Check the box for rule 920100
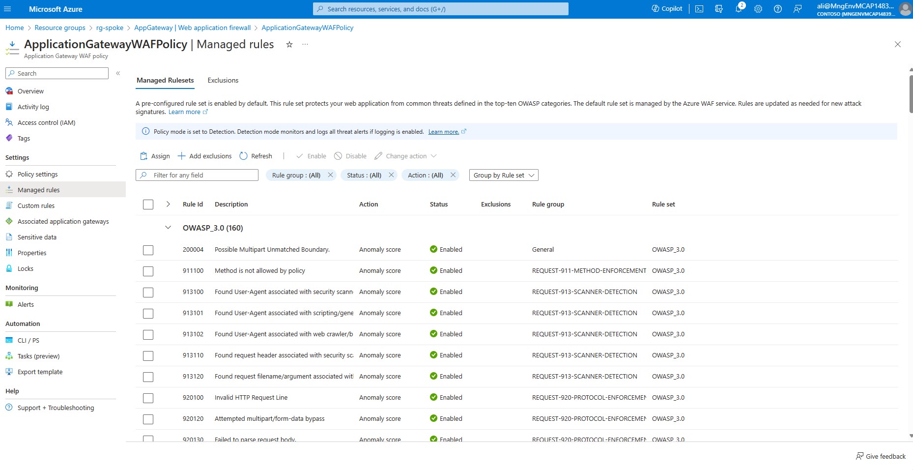Image resolution: width=913 pixels, height=470 pixels. pyautogui.click(x=148, y=398)
